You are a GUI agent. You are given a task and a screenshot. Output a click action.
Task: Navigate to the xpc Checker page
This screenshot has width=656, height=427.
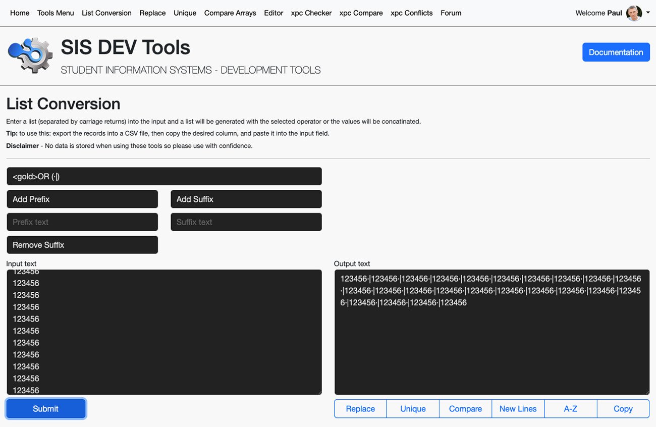[x=311, y=13]
